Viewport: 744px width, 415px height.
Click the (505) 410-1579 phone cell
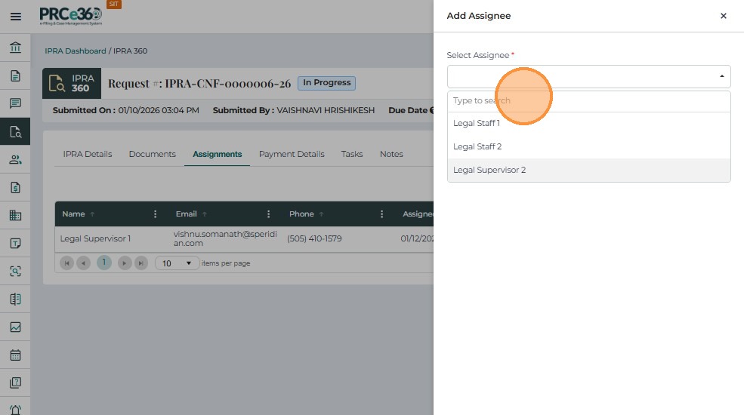[x=314, y=238]
